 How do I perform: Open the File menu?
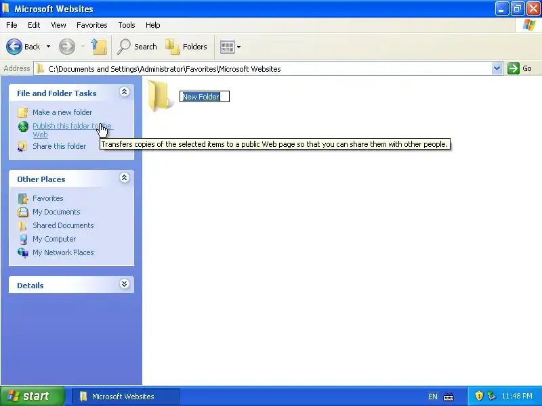tap(12, 25)
